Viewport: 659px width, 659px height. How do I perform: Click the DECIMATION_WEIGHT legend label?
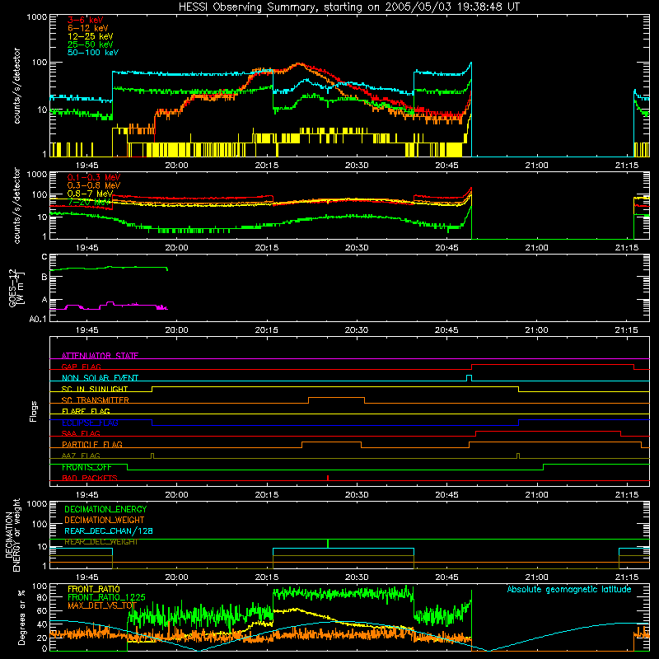[x=105, y=520]
